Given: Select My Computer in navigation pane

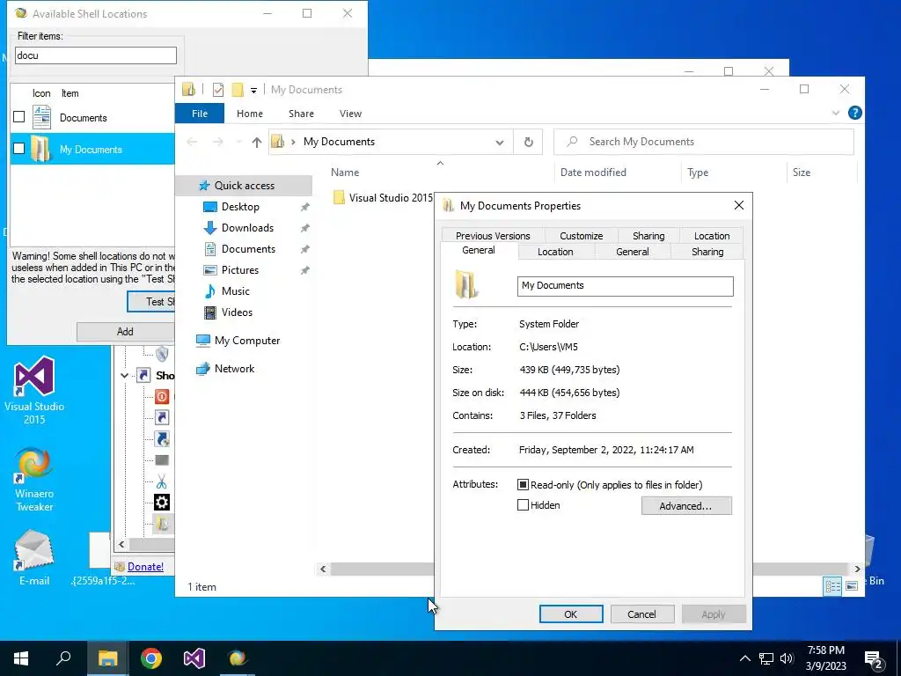Looking at the screenshot, I should point(247,341).
